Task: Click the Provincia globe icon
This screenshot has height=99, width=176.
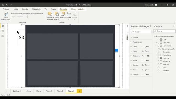Action: click(161, 58)
